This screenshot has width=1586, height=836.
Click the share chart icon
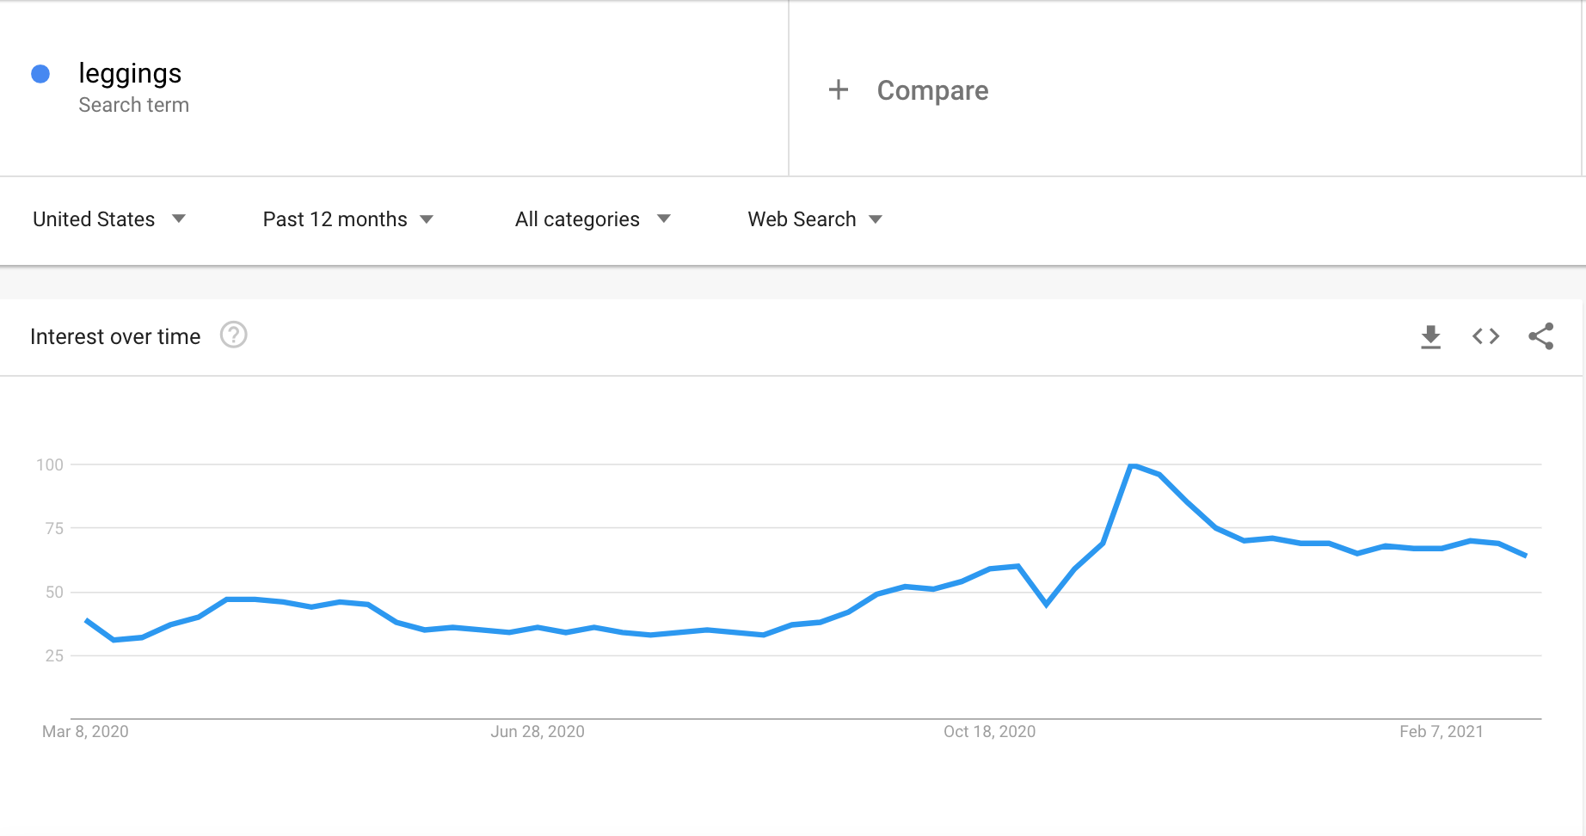1540,336
